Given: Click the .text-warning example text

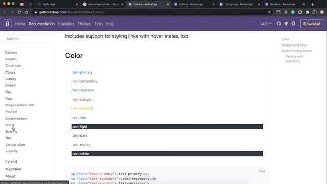Looking at the screenshot, I should tap(82, 108).
